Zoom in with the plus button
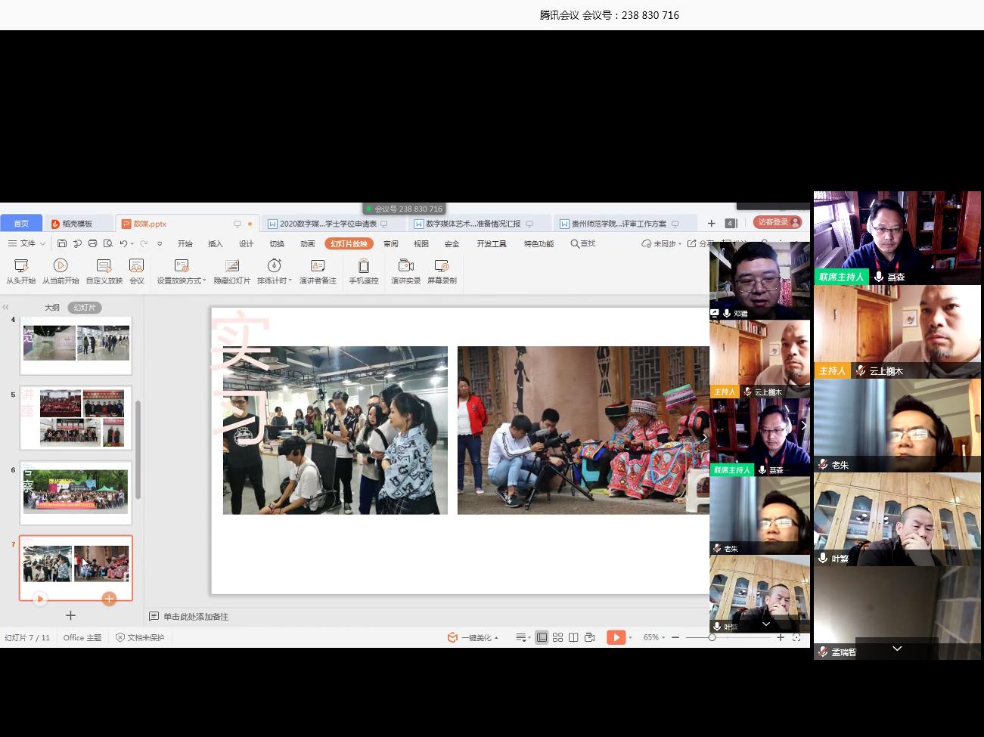The height and width of the screenshot is (737, 984). click(781, 637)
